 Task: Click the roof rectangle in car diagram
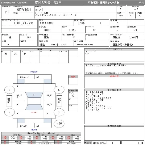[x=34, y=101]
